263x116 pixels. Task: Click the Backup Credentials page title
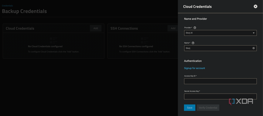pyautogui.click(x=24, y=11)
